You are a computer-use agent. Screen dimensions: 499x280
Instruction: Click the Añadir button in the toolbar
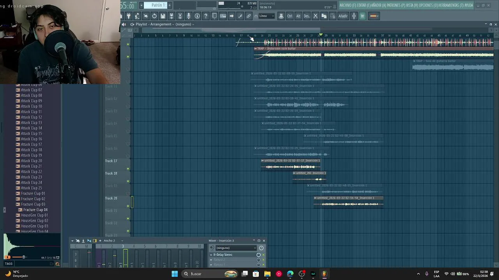(x=343, y=16)
